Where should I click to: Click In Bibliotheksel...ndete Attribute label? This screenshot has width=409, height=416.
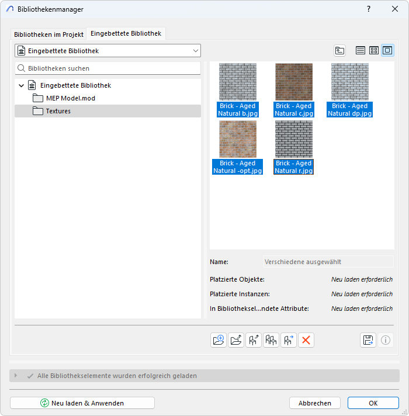click(259, 308)
